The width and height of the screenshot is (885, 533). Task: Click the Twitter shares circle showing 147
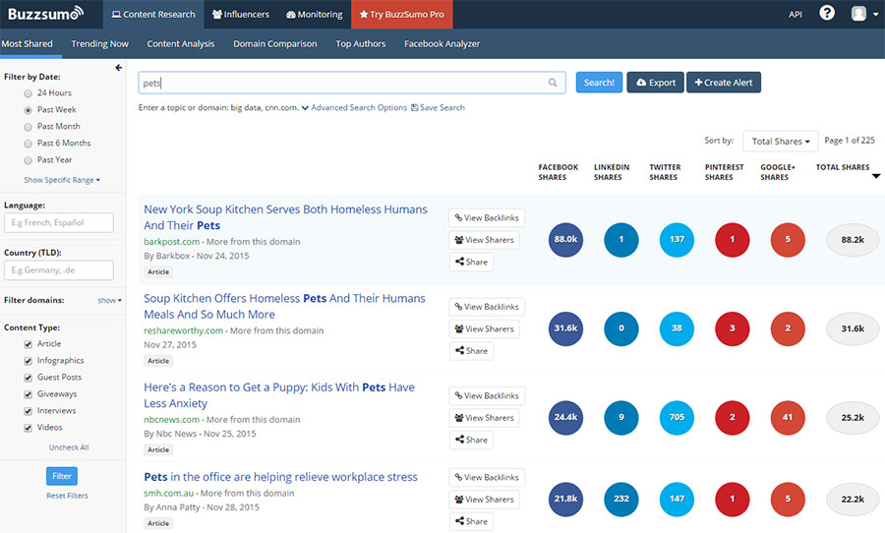pos(677,499)
